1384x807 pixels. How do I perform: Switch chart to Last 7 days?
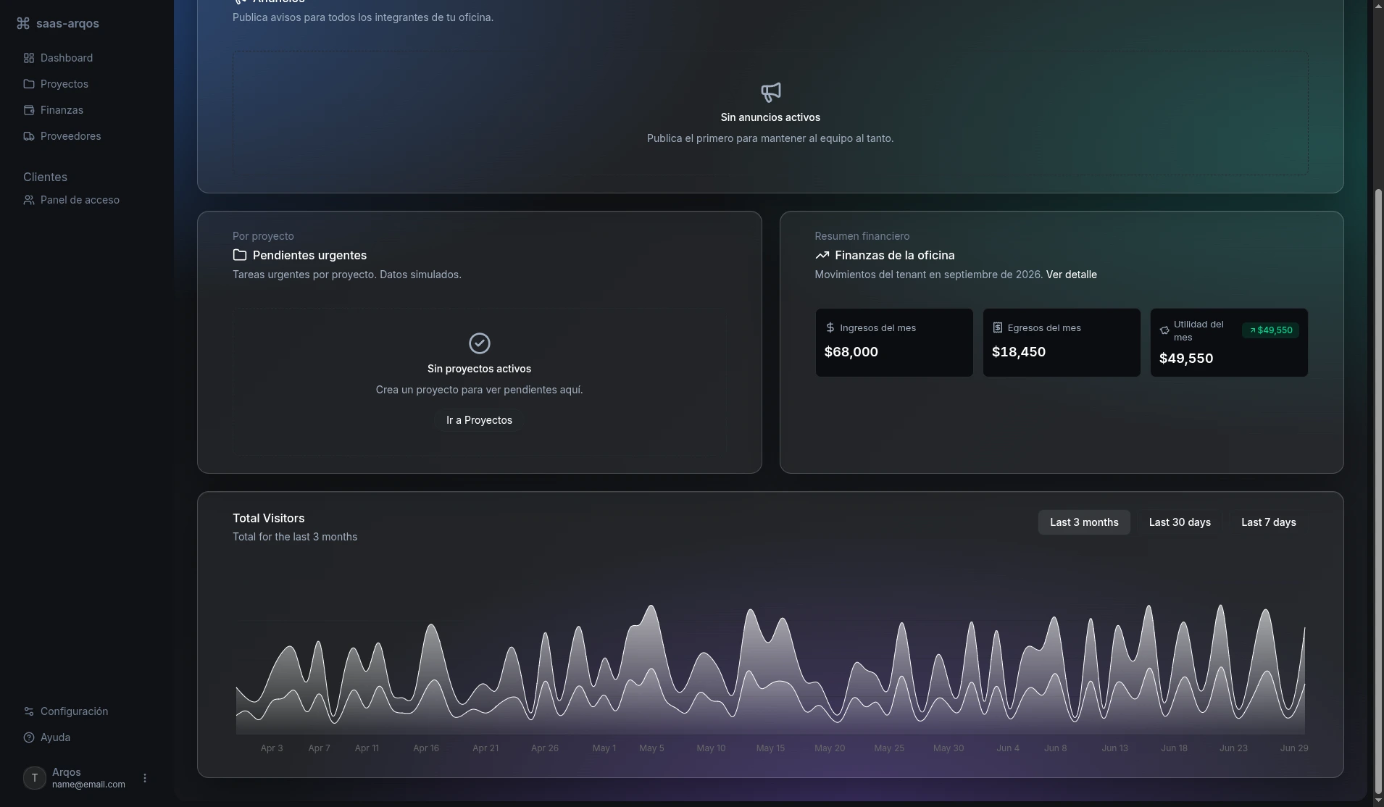click(1269, 522)
